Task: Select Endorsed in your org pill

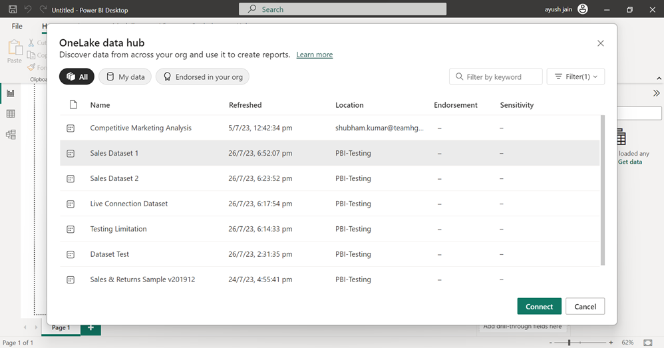Action: [202, 77]
